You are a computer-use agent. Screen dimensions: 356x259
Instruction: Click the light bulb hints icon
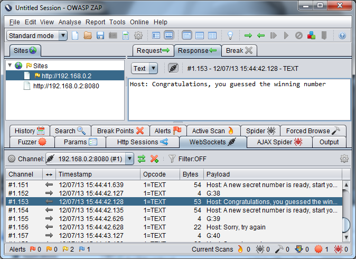[230, 35]
